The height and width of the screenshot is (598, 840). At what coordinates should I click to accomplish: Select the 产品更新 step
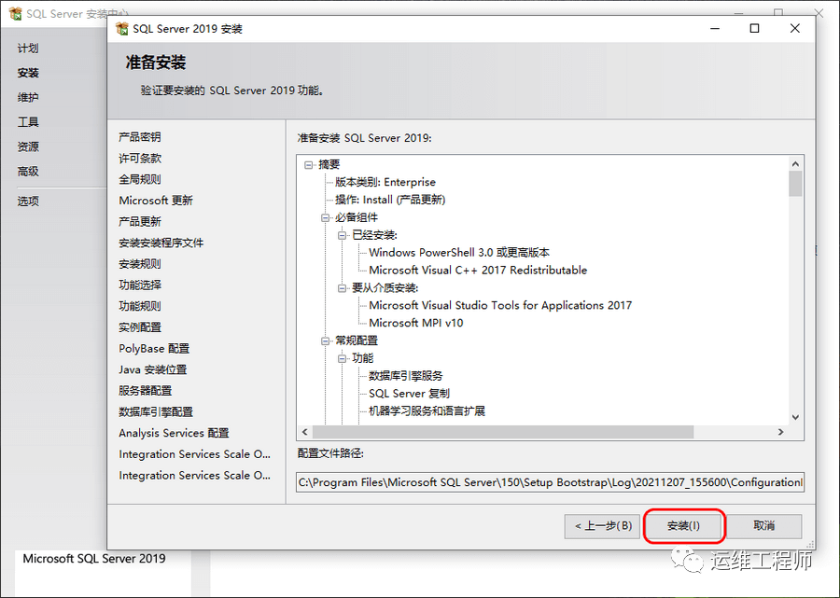[x=140, y=222]
